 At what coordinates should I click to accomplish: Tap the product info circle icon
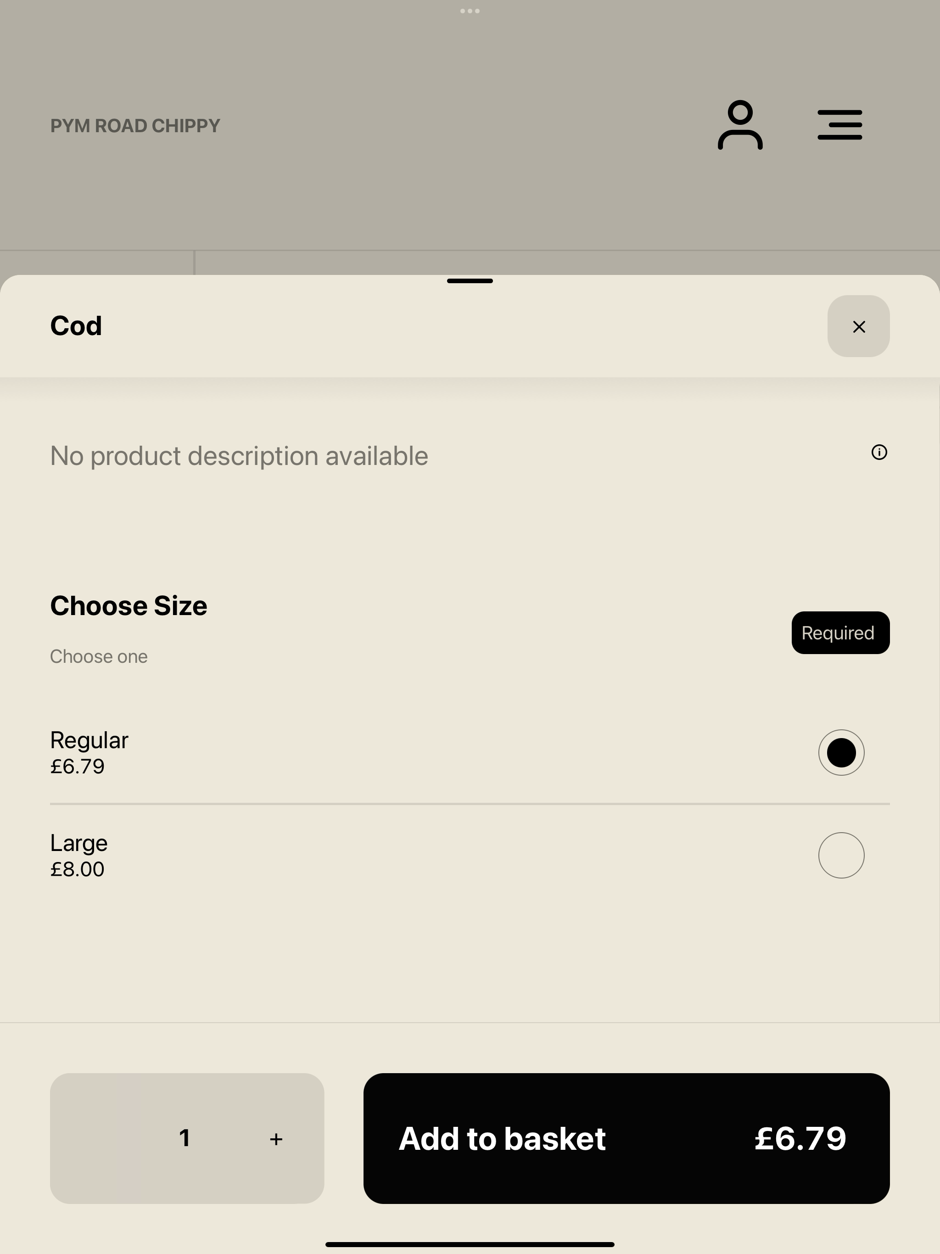click(879, 452)
